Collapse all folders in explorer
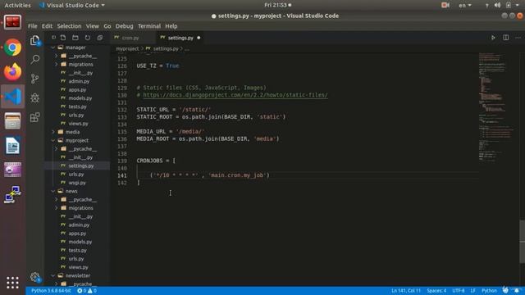525x295 pixels. click(100, 38)
